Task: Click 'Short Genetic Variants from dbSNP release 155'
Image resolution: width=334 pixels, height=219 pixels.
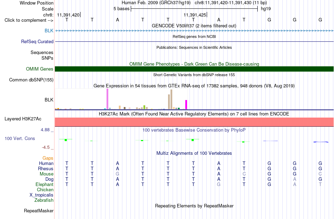Action: click(194, 75)
